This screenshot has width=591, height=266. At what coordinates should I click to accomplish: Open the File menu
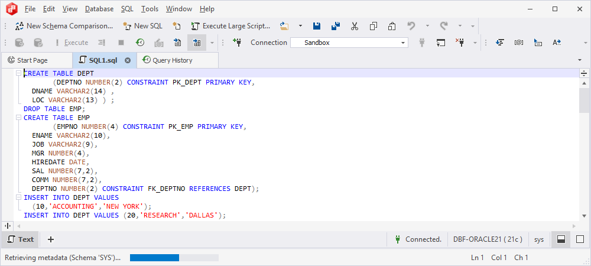pos(30,9)
